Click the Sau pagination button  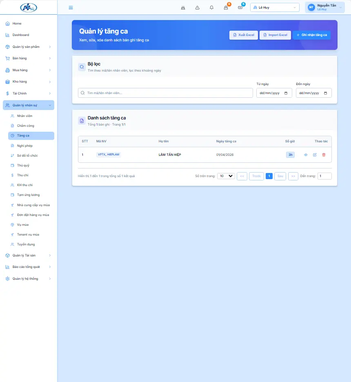tap(280, 176)
